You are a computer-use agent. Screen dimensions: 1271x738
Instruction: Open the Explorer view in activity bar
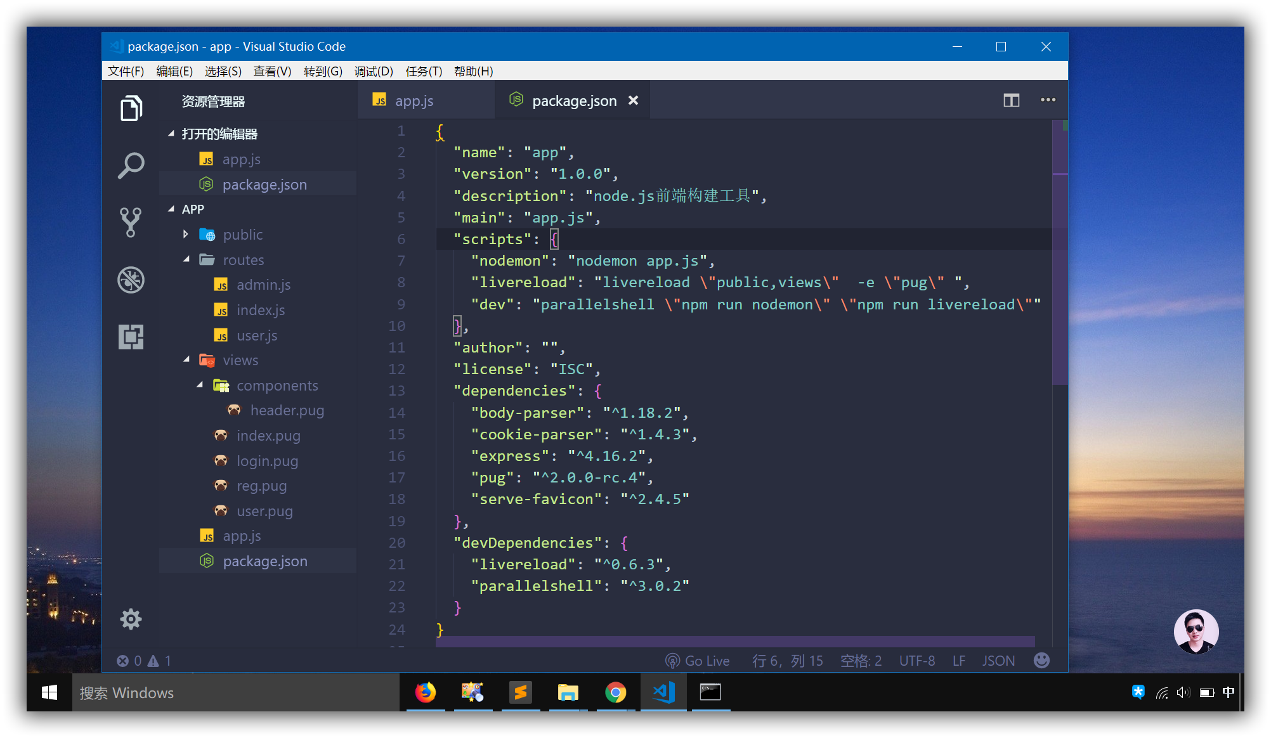[131, 108]
